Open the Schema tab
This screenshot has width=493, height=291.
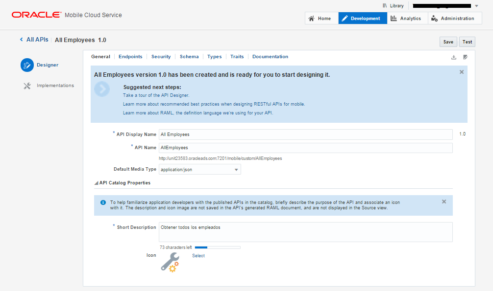click(189, 57)
